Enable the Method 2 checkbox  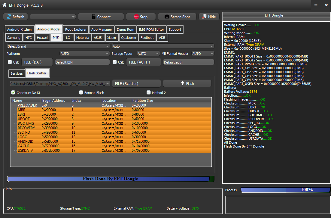point(149,92)
